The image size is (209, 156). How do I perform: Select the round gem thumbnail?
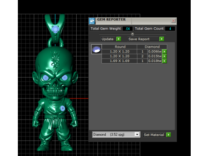point(96,49)
